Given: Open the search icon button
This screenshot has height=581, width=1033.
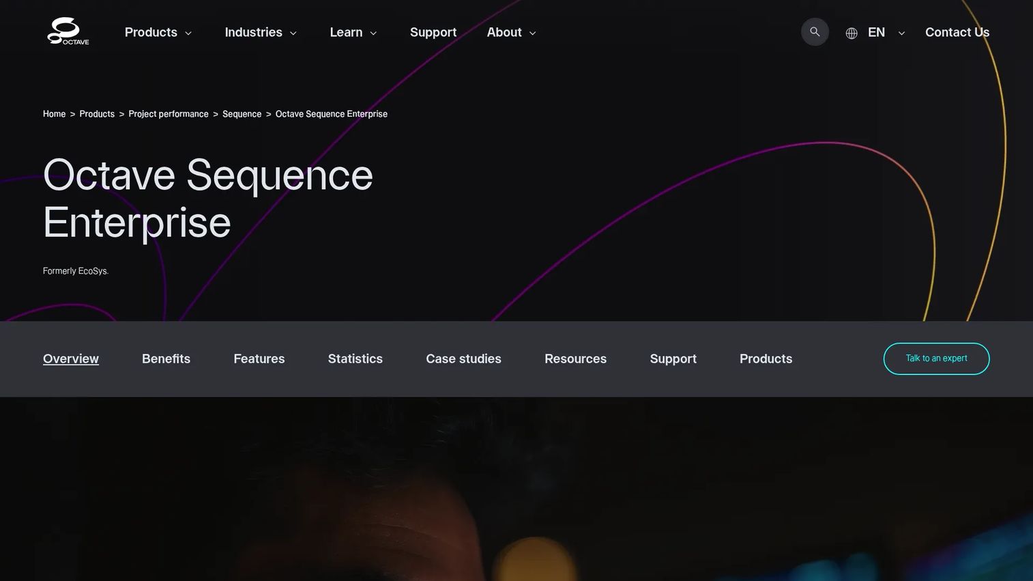Looking at the screenshot, I should (815, 32).
